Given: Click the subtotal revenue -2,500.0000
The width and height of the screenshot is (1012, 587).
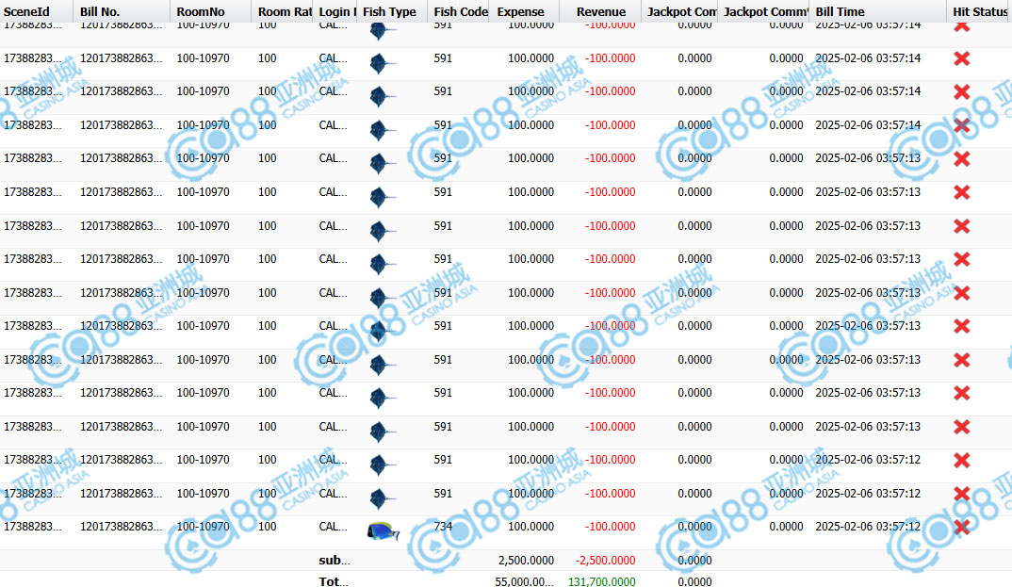Looking at the screenshot, I should click(x=605, y=560).
